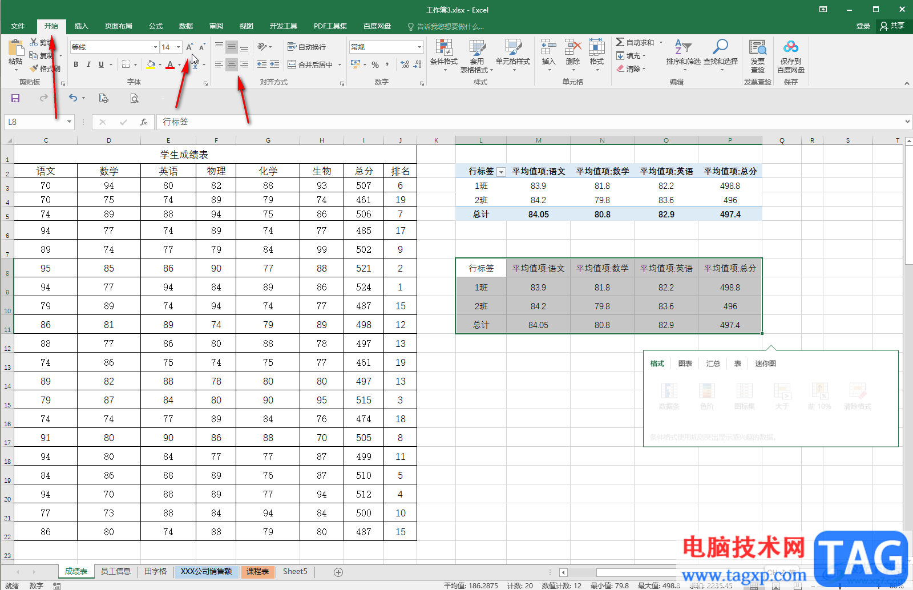The image size is (913, 590).
Task: Click the Increase Font Size icon
Action: (189, 47)
